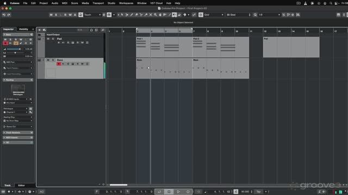This screenshot has width=348, height=195.
Task: Open the Touch automation mode dropdown
Action: [x=92, y=15]
